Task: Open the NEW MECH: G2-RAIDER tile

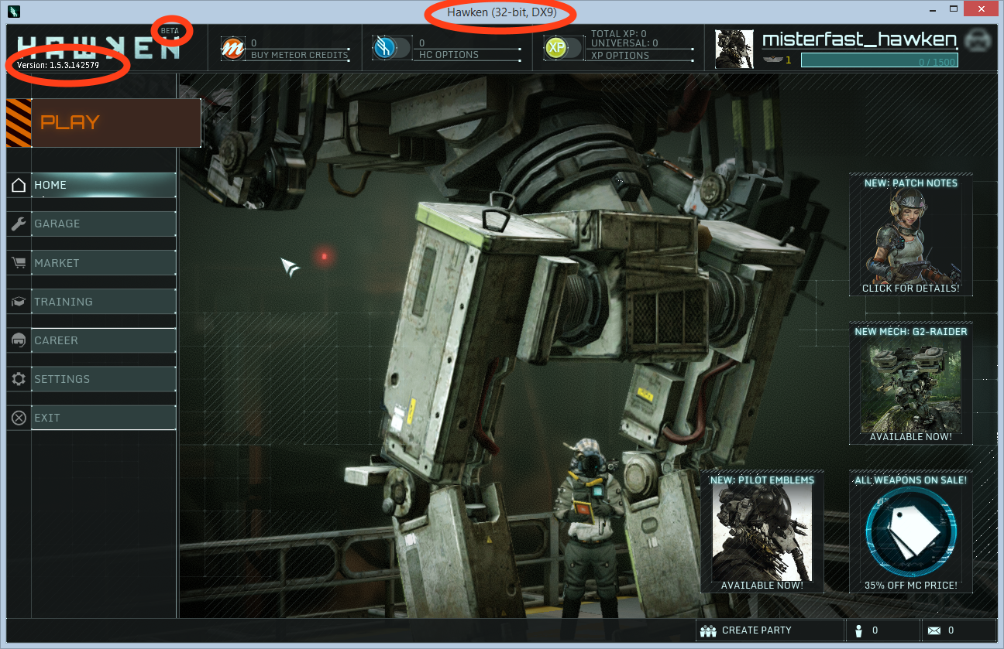Action: click(911, 384)
